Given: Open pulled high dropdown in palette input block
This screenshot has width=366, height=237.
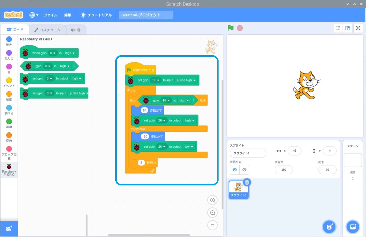Looking at the screenshot, I should 78,93.
